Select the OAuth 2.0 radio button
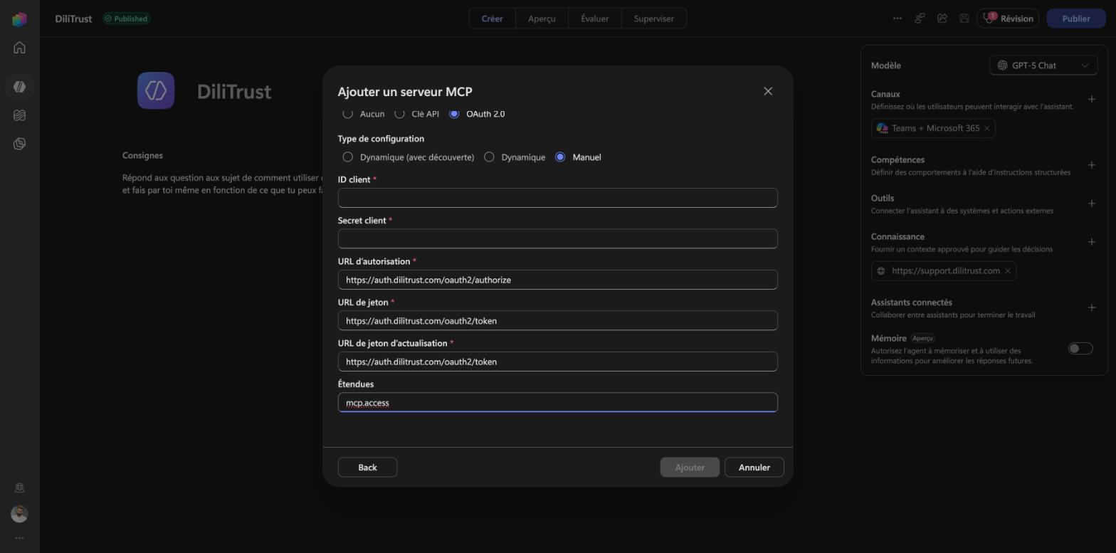 pyautogui.click(x=454, y=114)
